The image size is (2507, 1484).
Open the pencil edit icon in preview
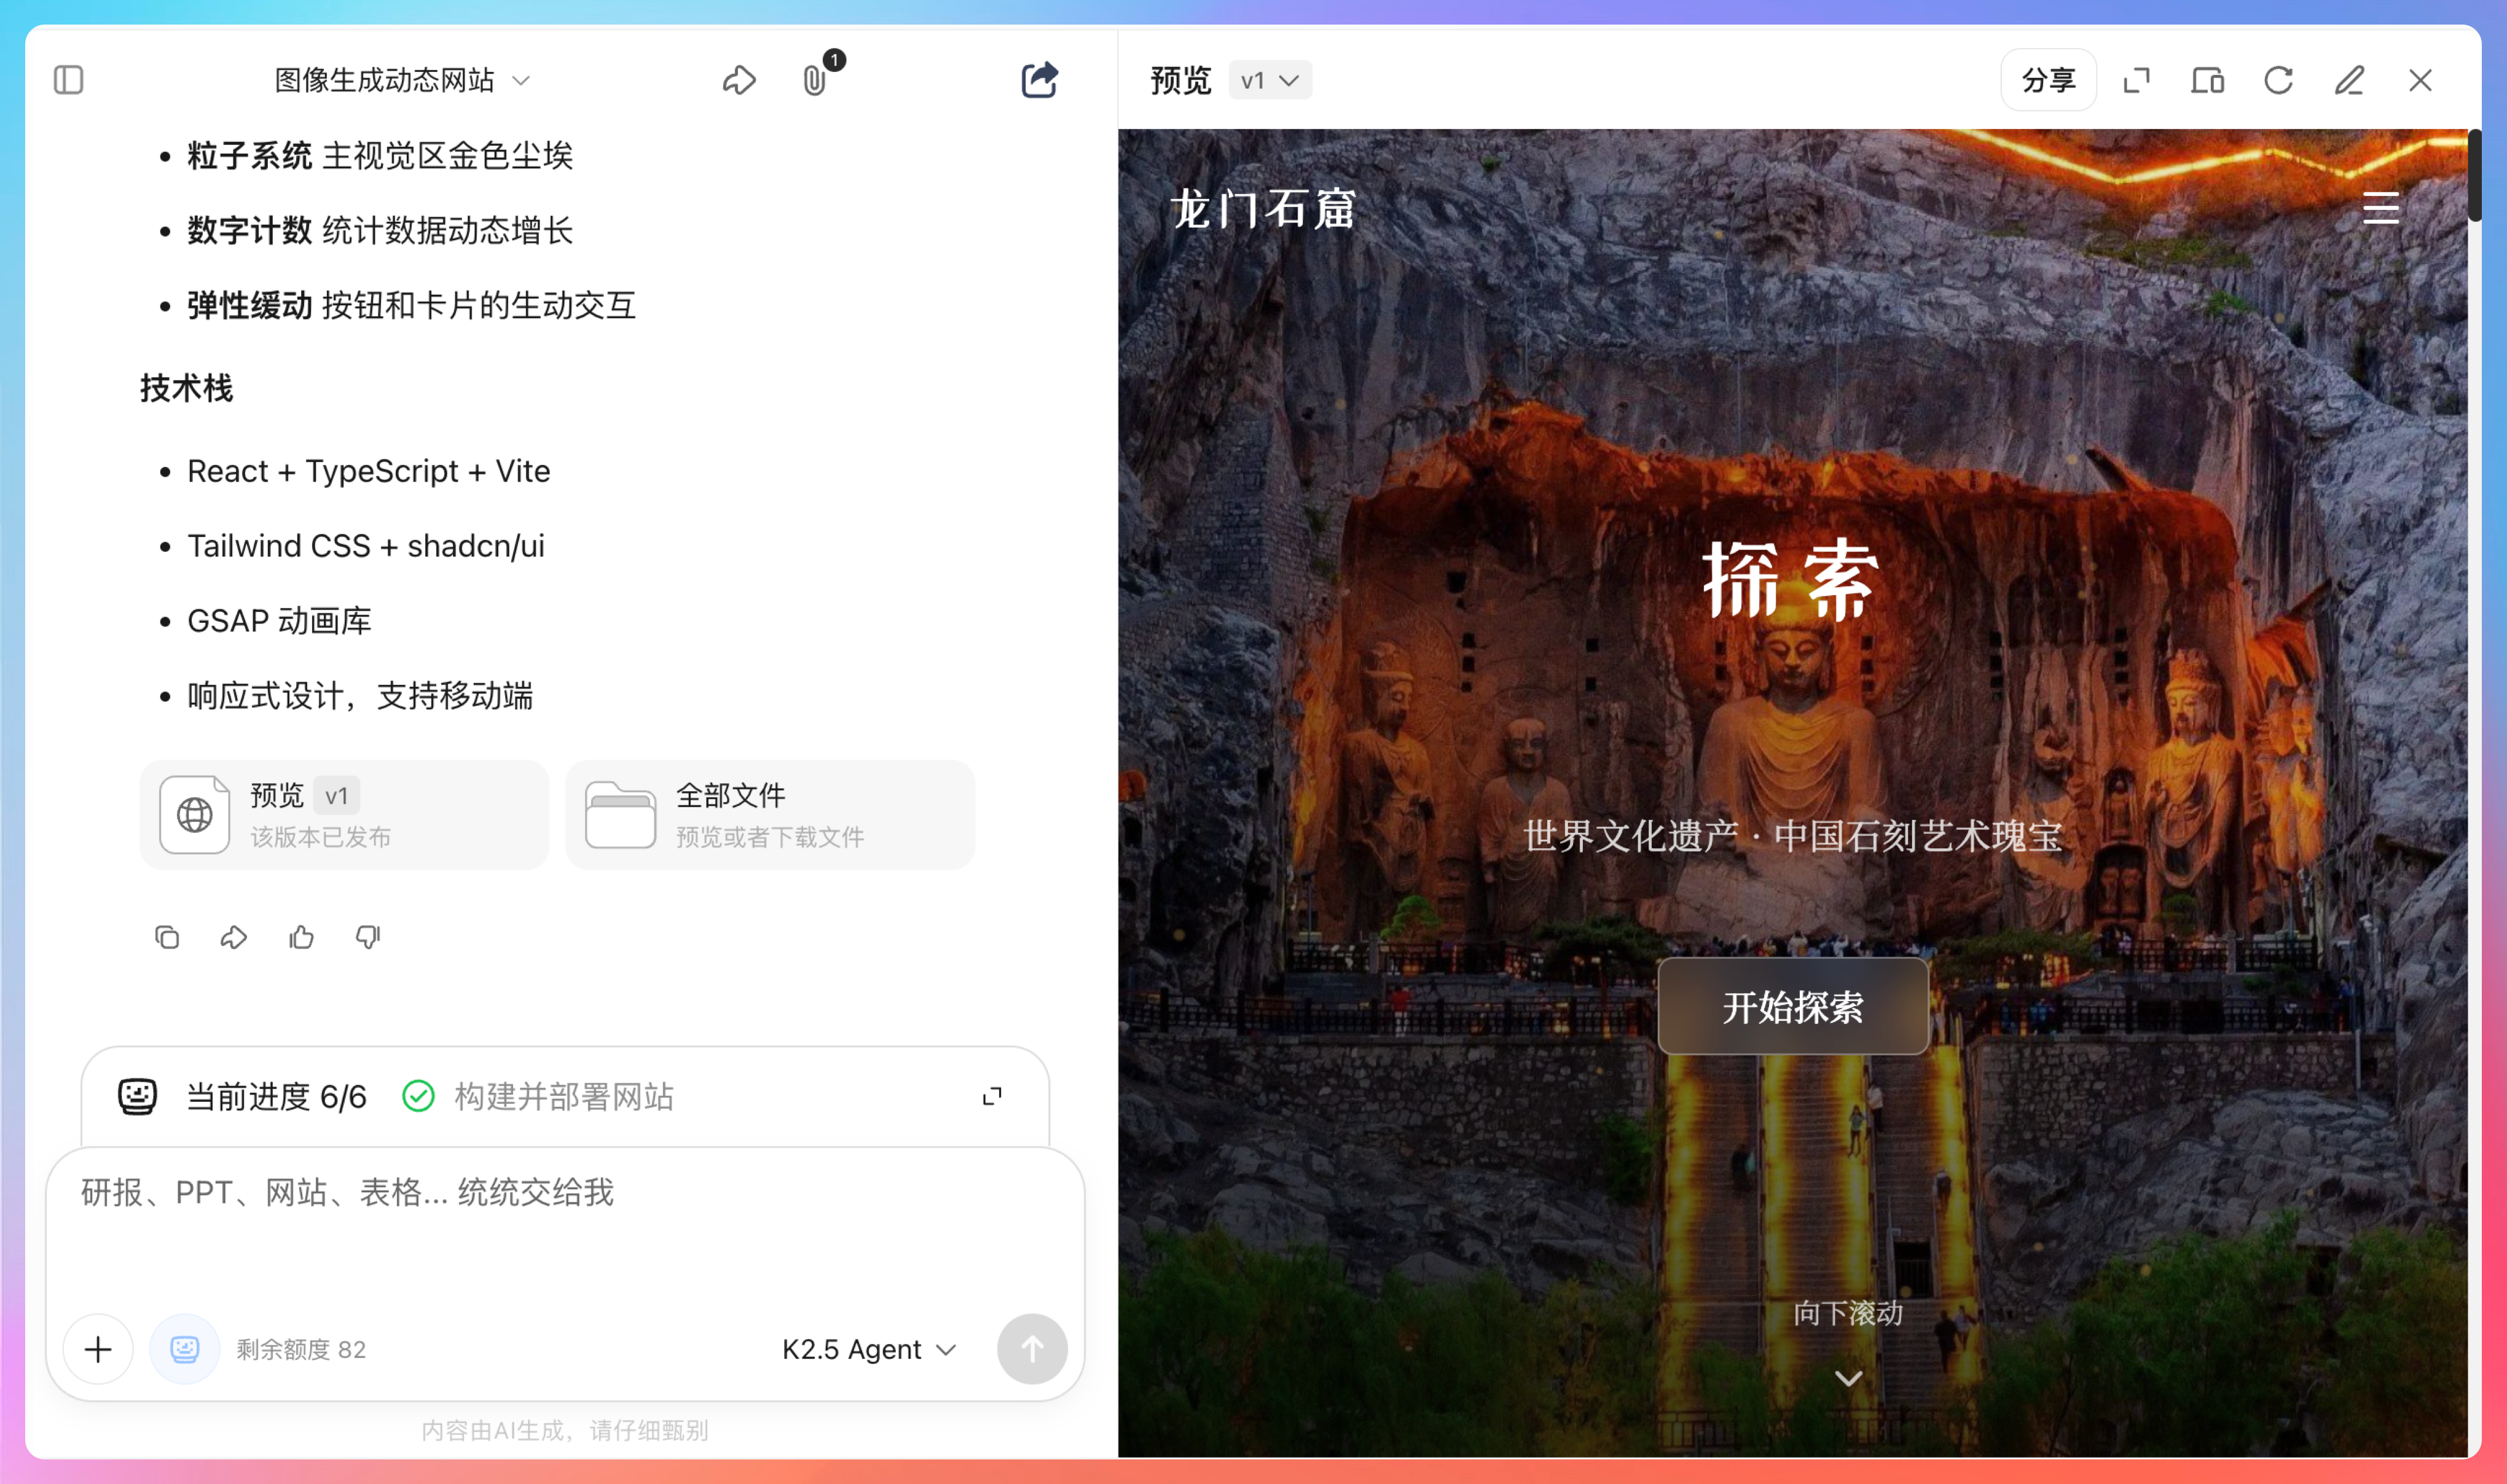tap(2349, 80)
